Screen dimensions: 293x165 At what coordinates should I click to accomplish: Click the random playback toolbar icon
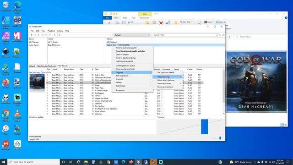(x=50, y=35)
